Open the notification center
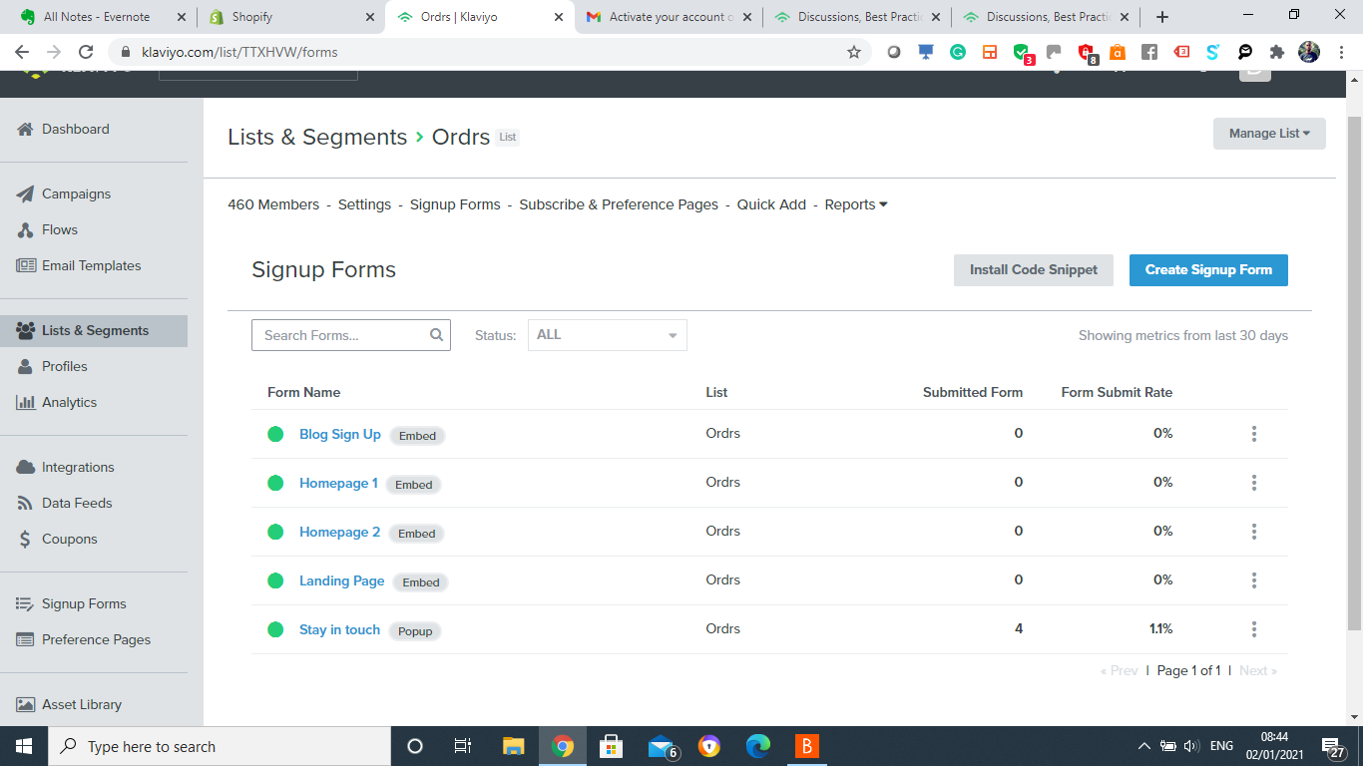The height and width of the screenshot is (766, 1363). click(x=1331, y=747)
